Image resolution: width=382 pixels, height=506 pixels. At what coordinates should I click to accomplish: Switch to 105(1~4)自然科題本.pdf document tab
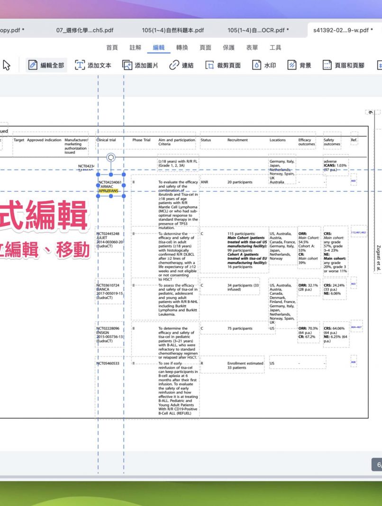(x=173, y=30)
